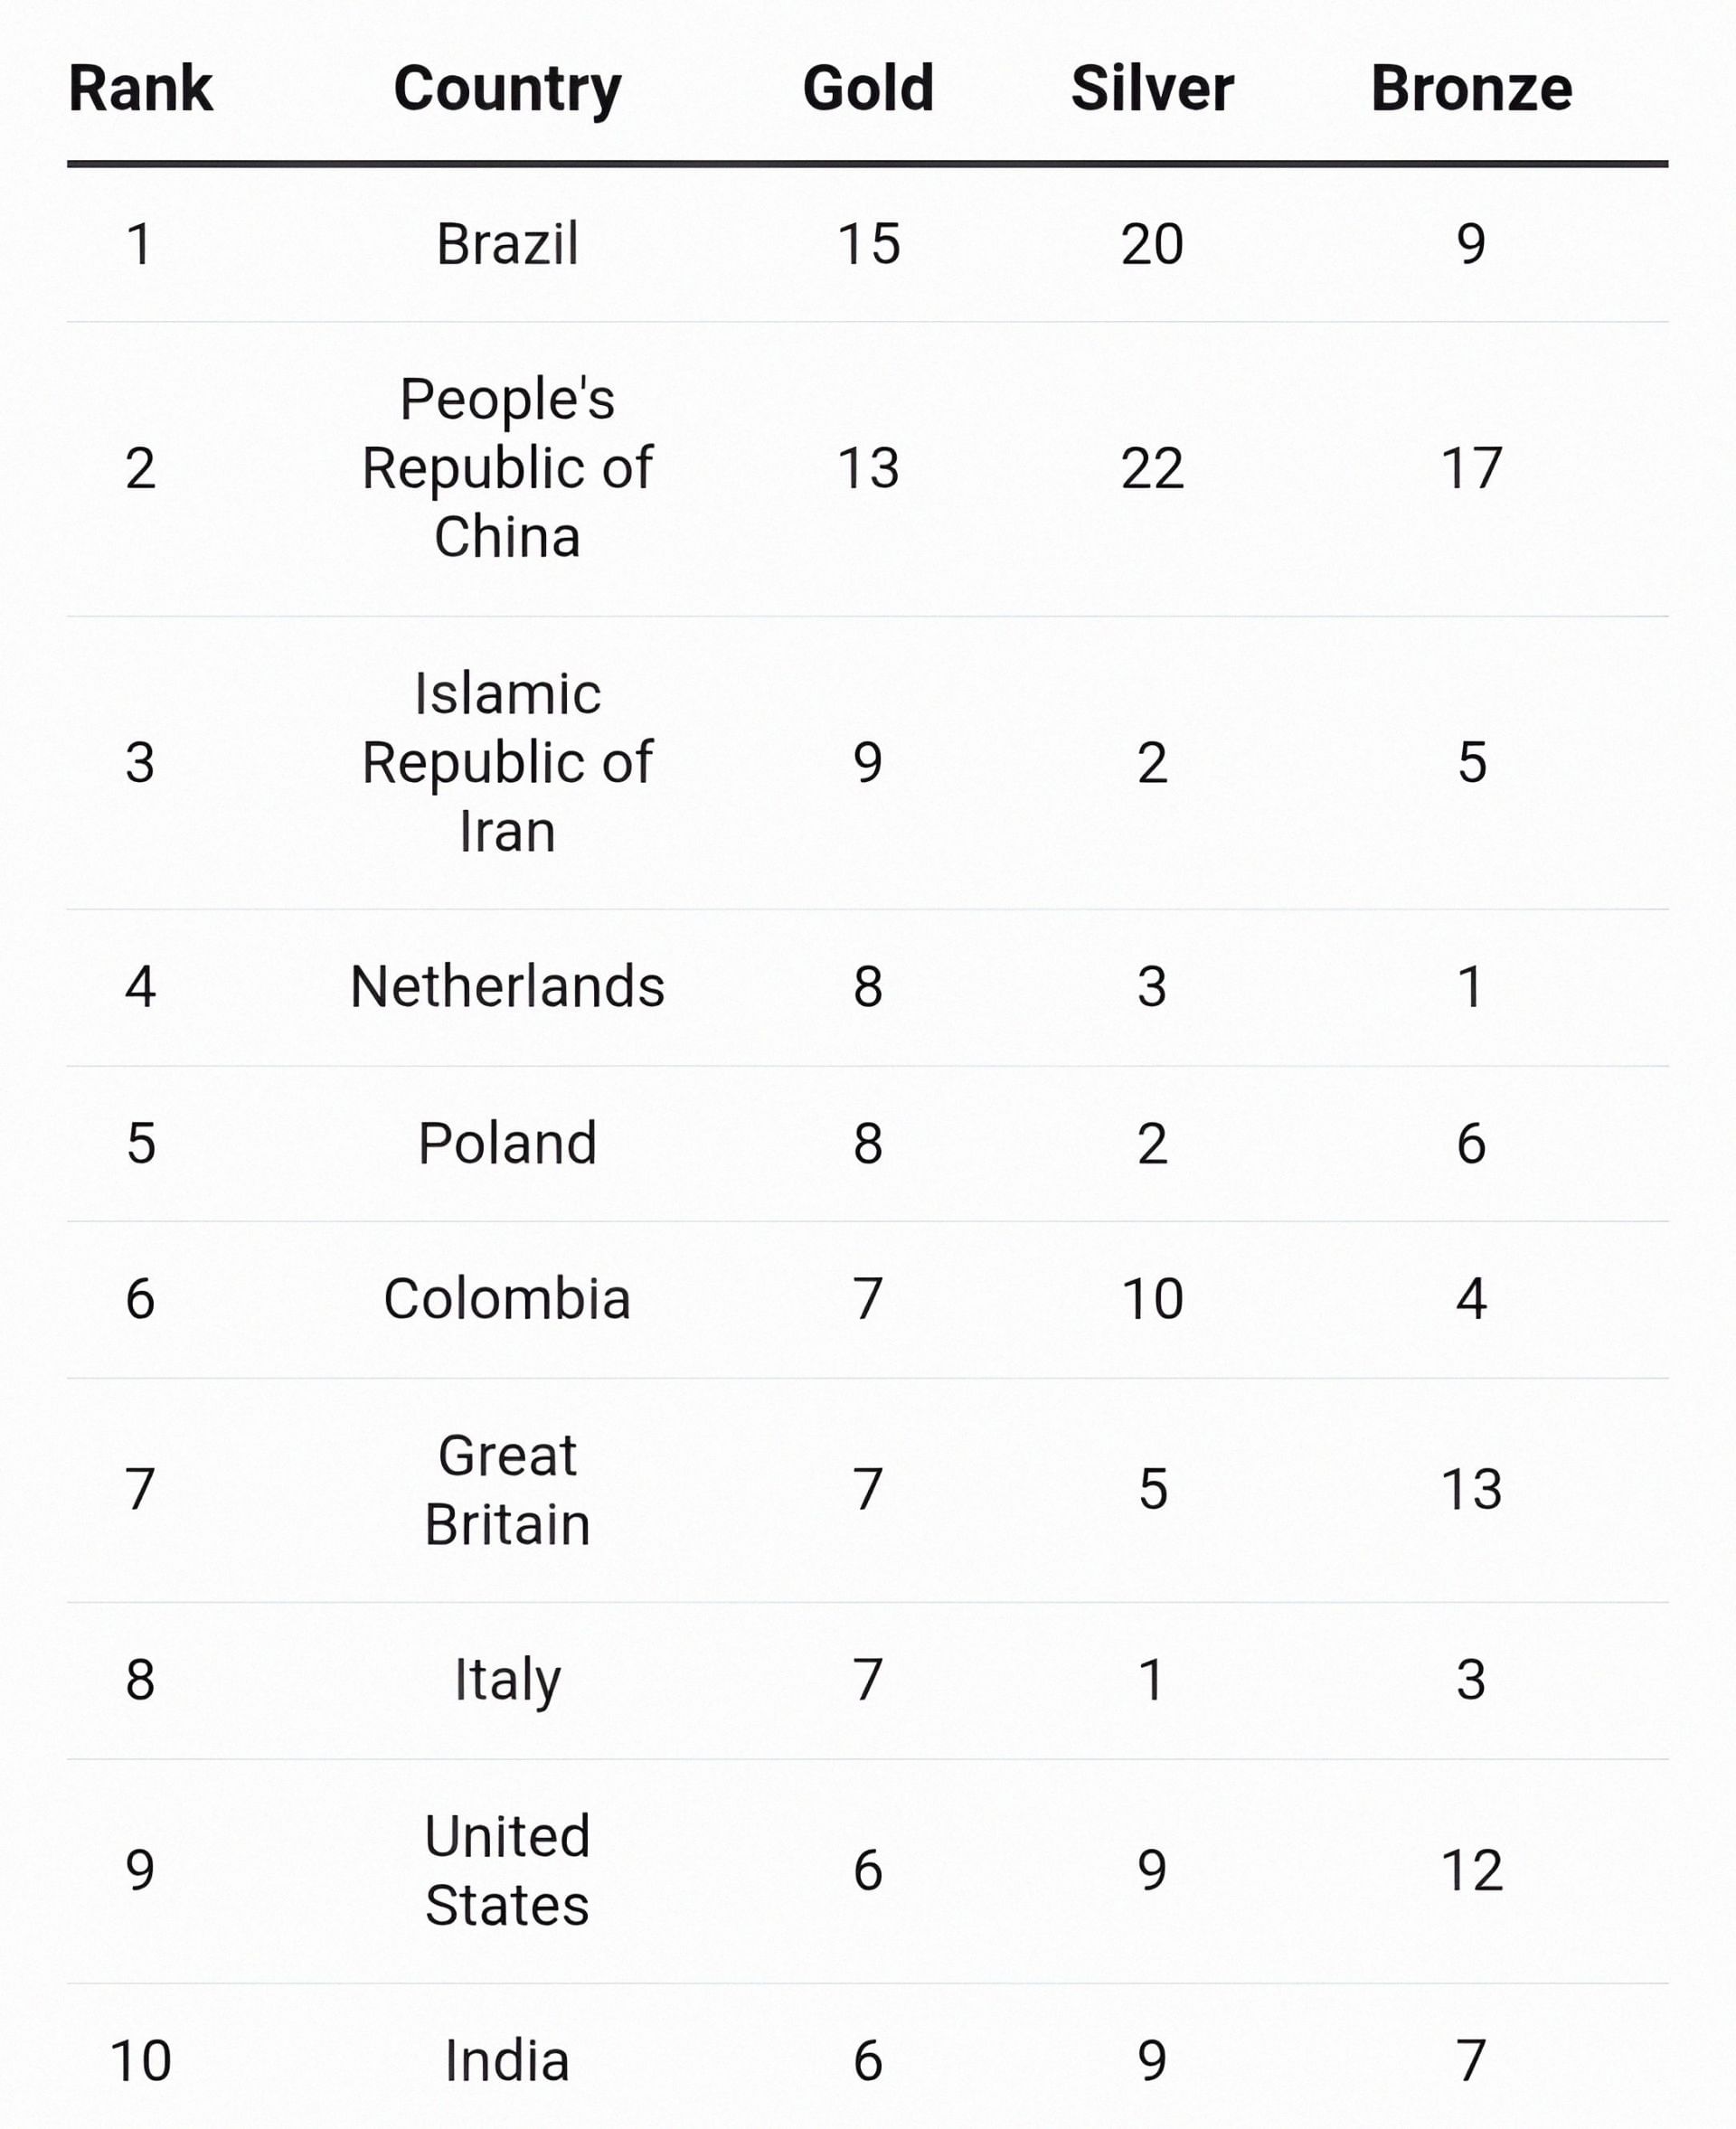Screen dimensions: 1736x2129
Task: Open People's Republic of China entry
Action: tap(507, 468)
